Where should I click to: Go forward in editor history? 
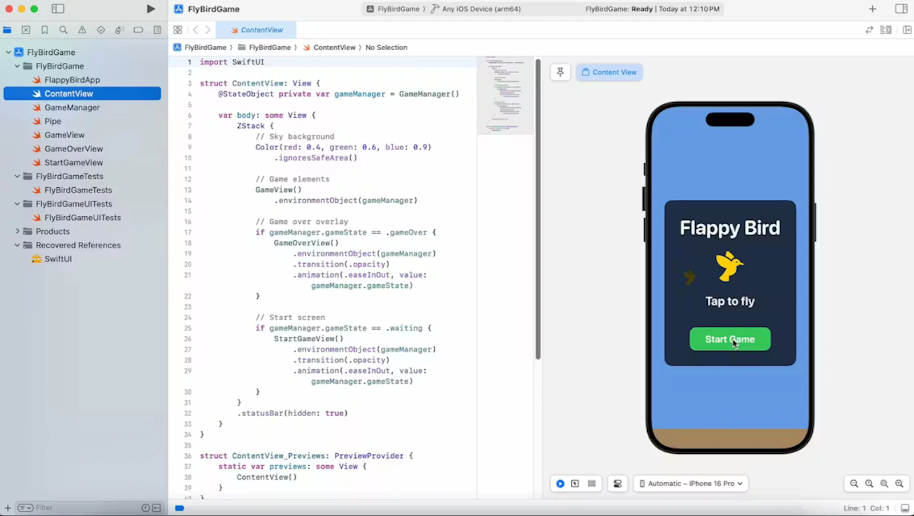pos(208,30)
